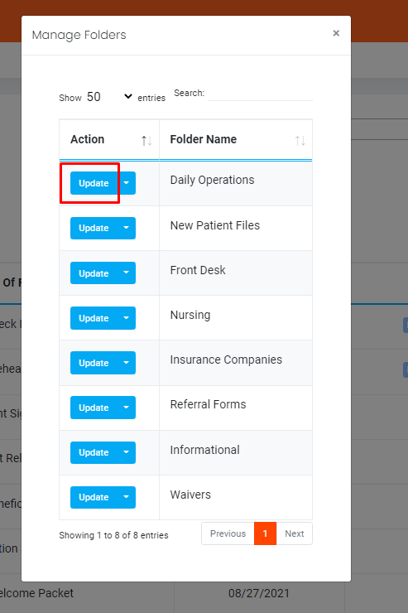Sort table by Action column arrows
408x613 pixels.
click(x=146, y=140)
